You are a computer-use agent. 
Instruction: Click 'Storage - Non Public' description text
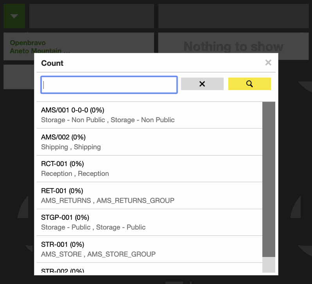tap(108, 120)
